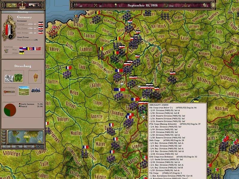Select the Russian flag in War row
The image size is (239, 179).
pyautogui.click(x=25, y=49)
